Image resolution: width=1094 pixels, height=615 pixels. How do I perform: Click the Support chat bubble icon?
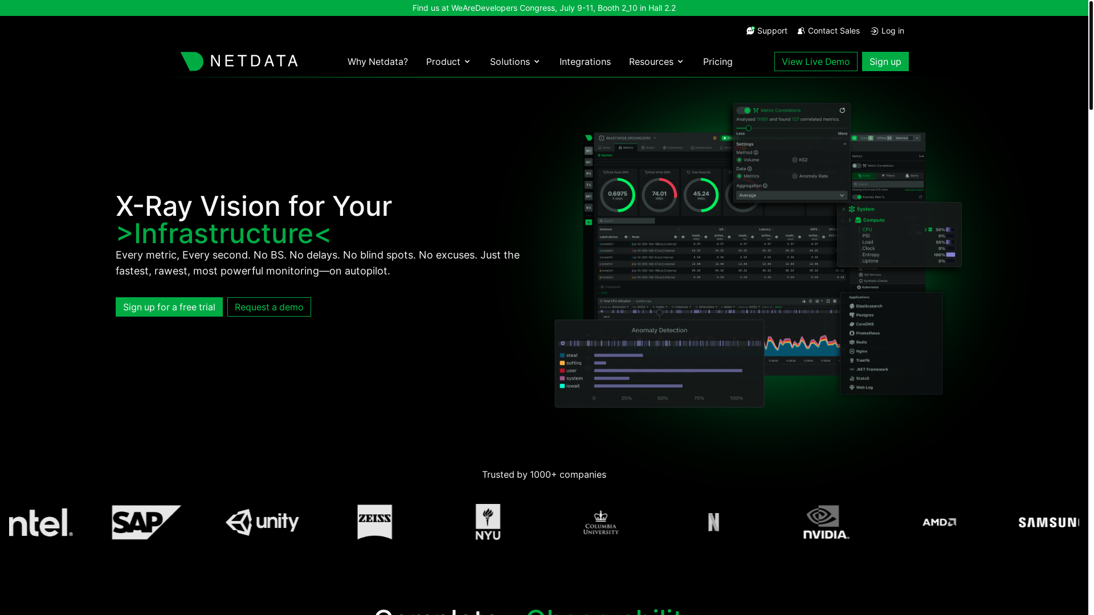point(750,31)
